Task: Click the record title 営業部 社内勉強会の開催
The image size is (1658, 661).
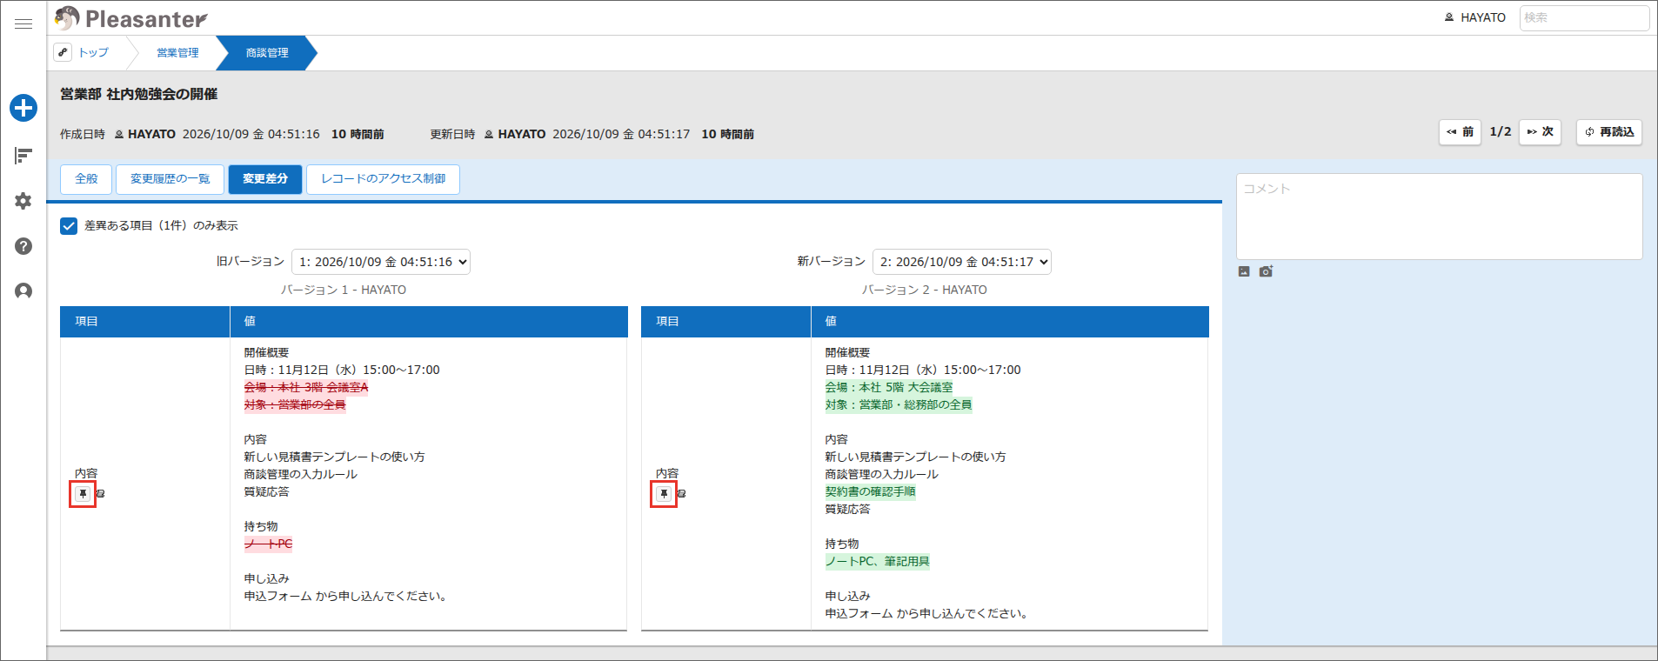Action: coord(139,94)
